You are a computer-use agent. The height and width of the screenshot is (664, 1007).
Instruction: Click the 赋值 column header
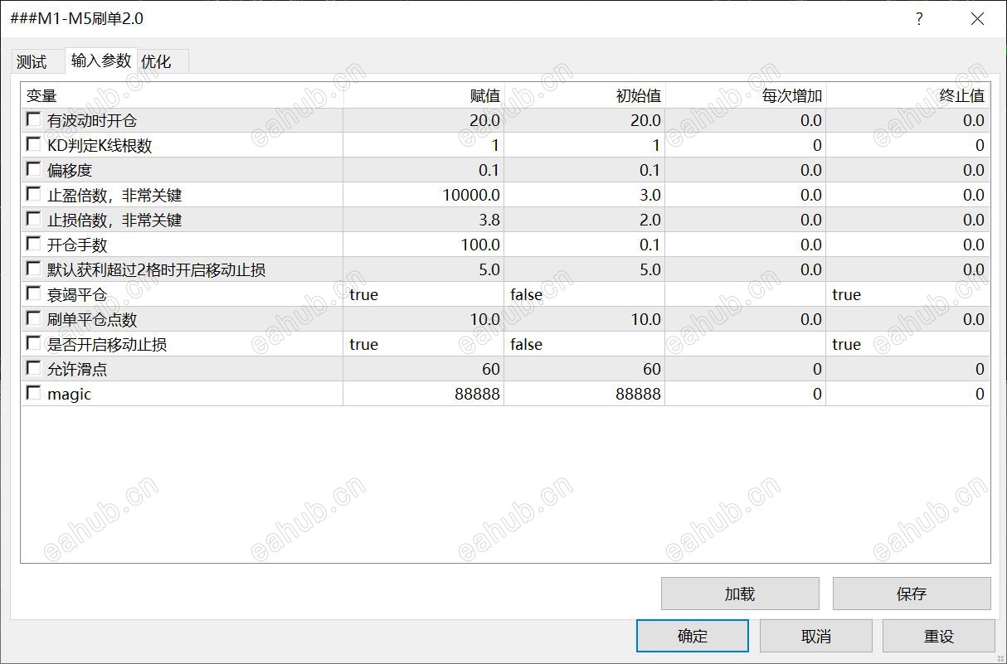424,95
